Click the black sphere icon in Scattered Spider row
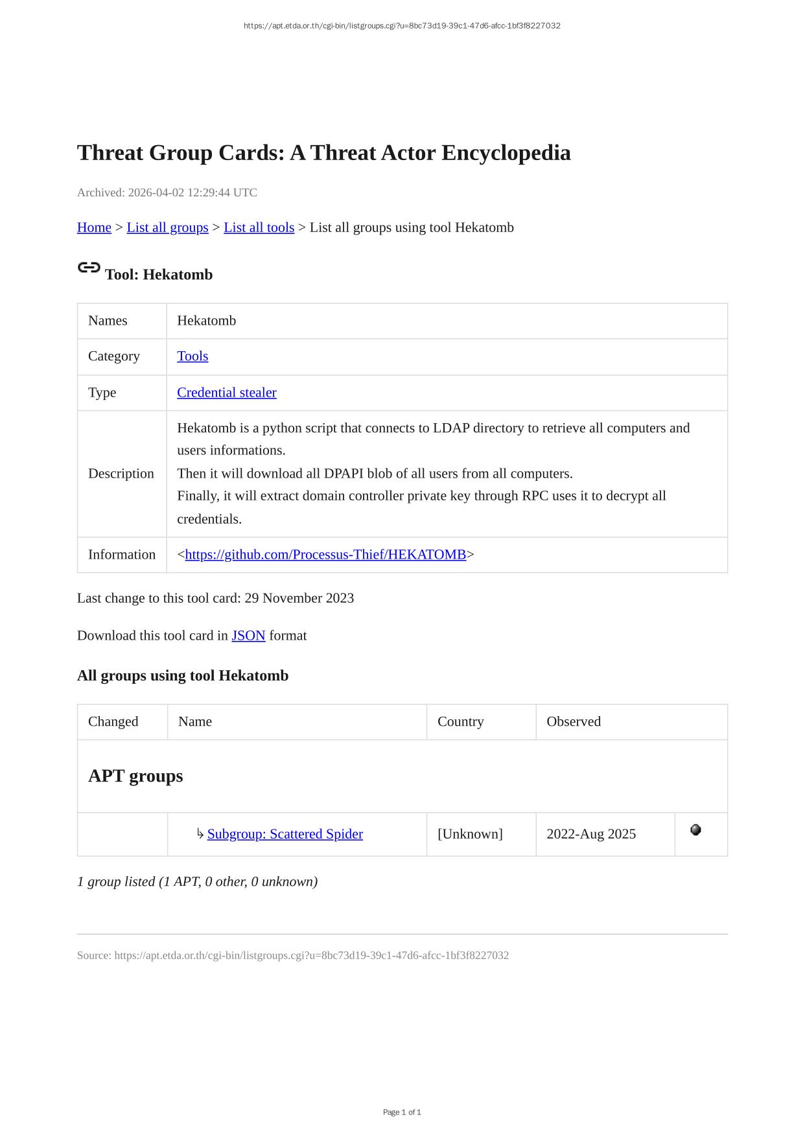The width and height of the screenshot is (805, 1138). coord(695,830)
